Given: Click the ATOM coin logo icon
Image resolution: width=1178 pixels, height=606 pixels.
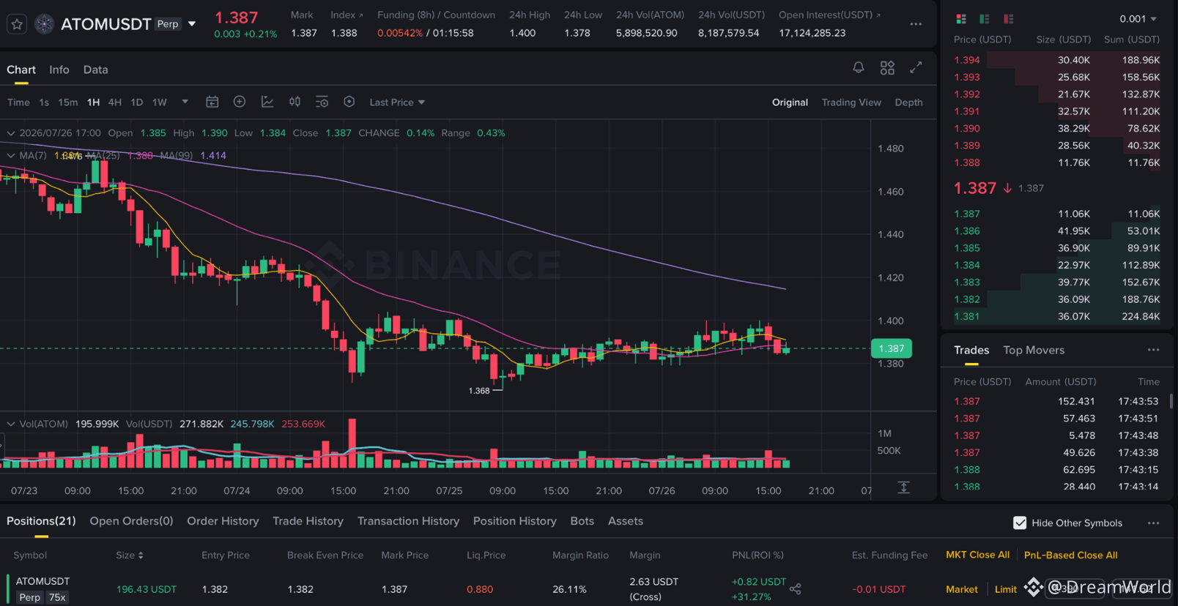Looking at the screenshot, I should (x=44, y=24).
